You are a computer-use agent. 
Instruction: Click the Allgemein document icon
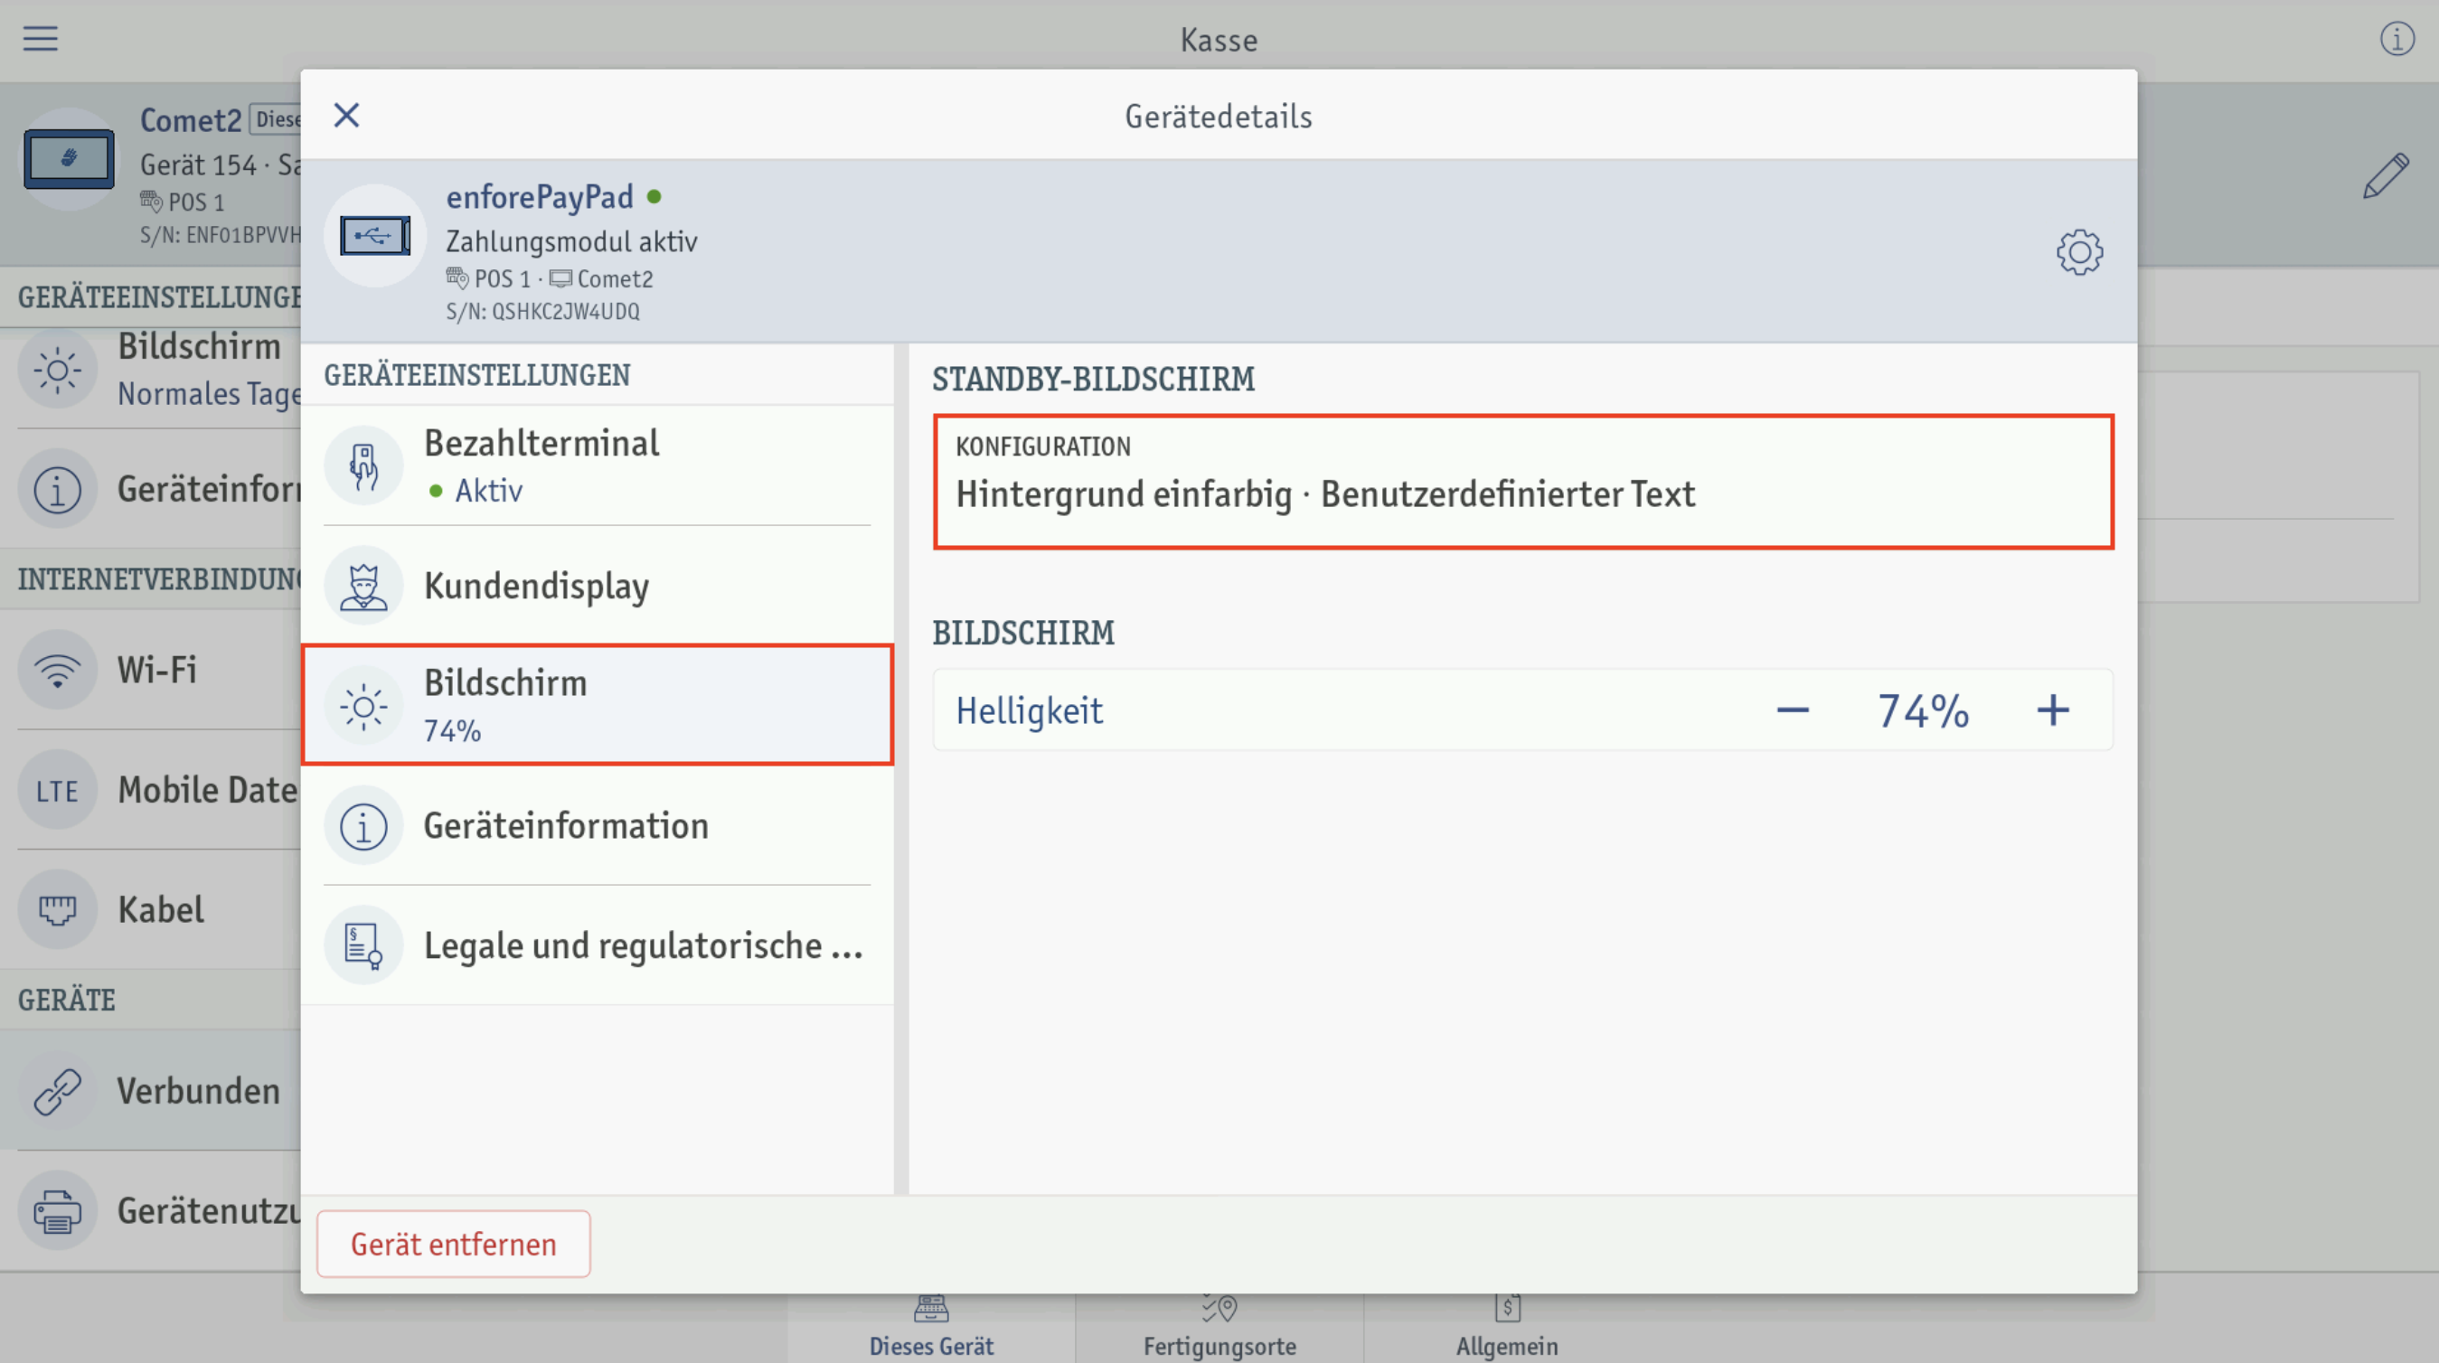[x=1507, y=1308]
